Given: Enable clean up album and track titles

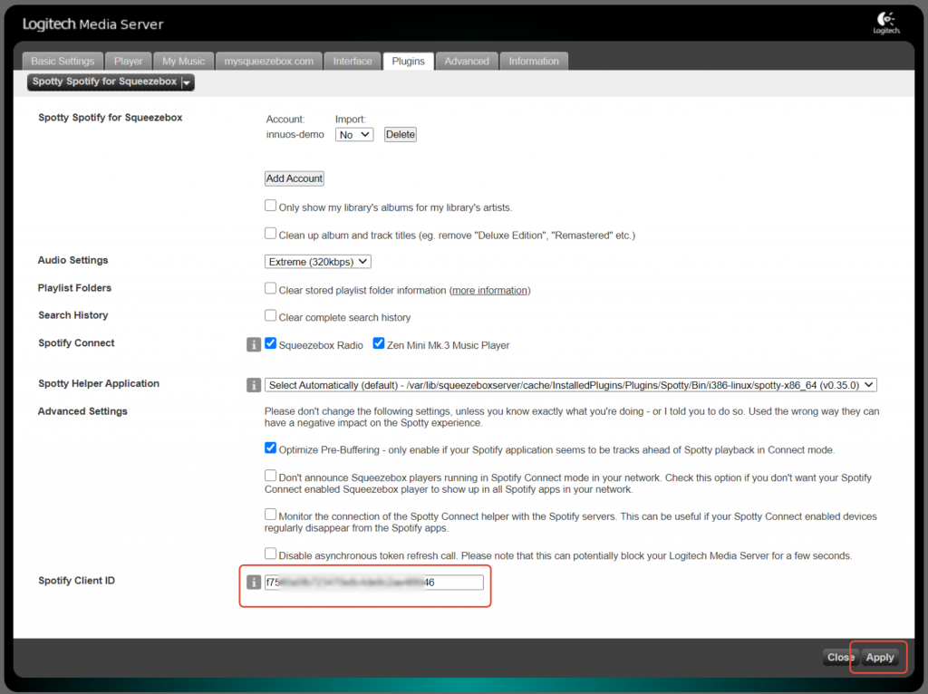Looking at the screenshot, I should [x=270, y=233].
